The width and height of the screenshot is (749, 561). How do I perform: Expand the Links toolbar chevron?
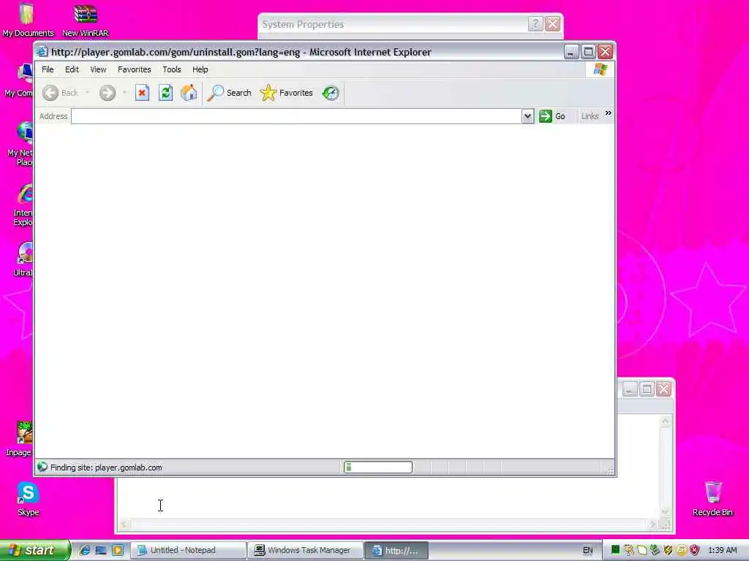pyautogui.click(x=608, y=113)
